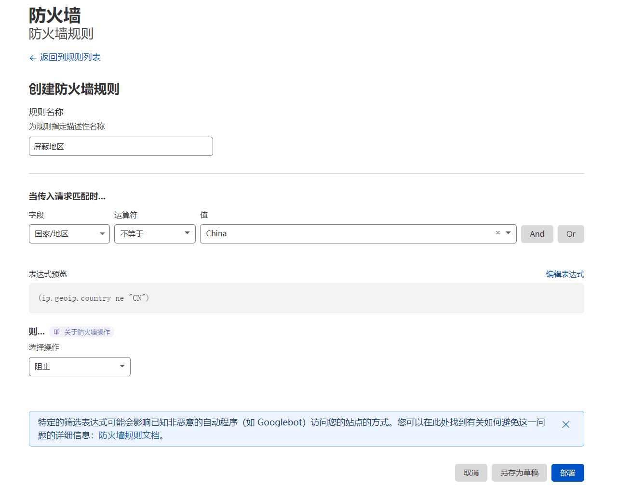Clear the China value with the small x
The width and height of the screenshot is (644, 499).
pos(498,233)
